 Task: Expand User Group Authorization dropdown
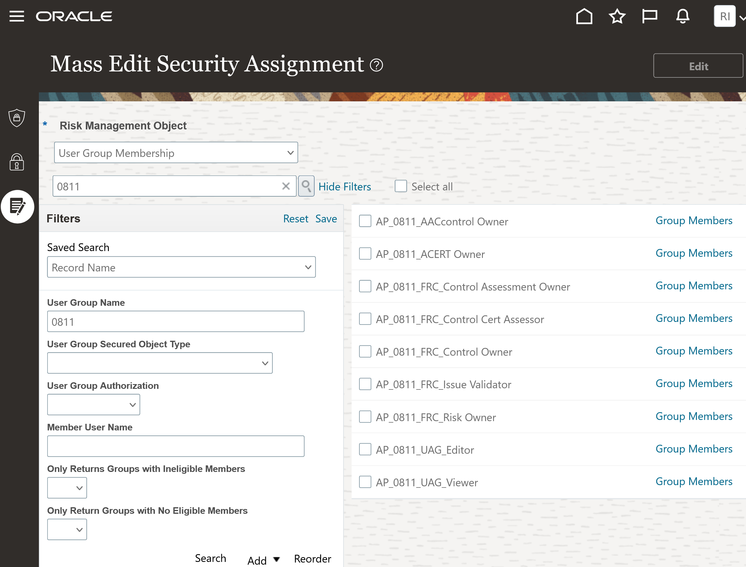(94, 404)
